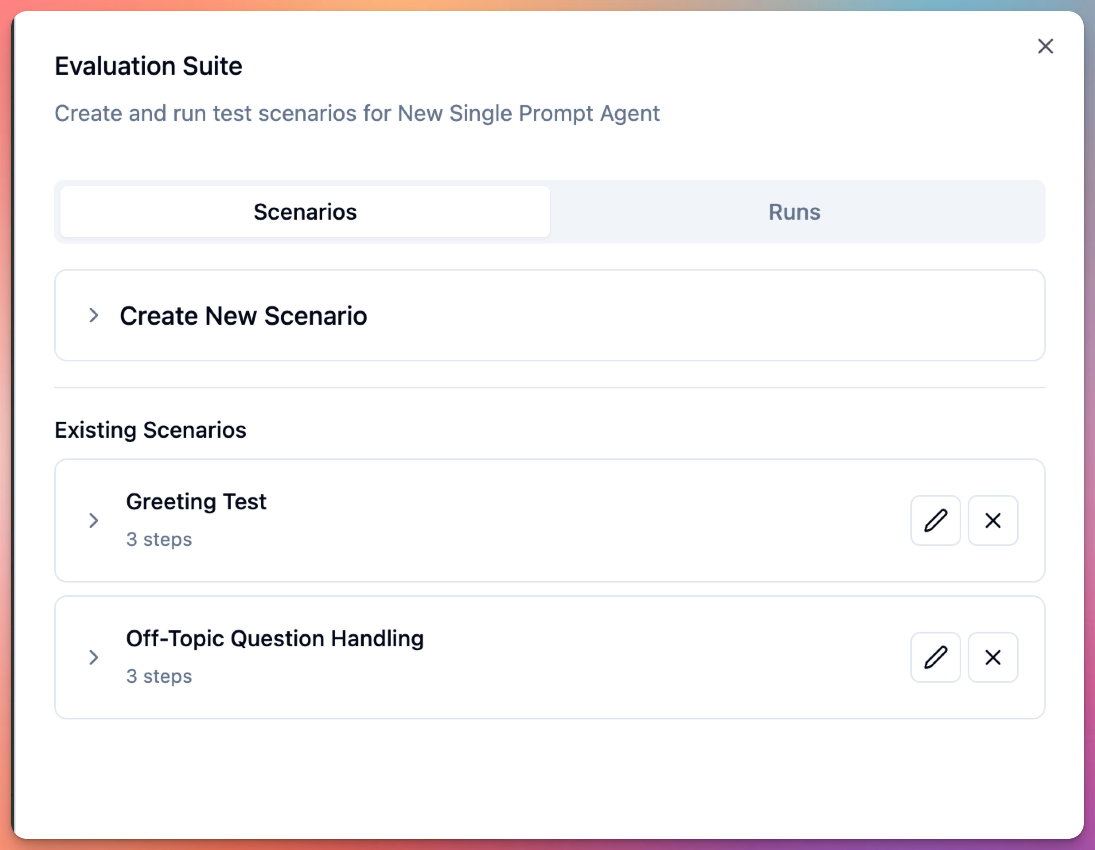Click the Existing Scenarios heading

(150, 430)
